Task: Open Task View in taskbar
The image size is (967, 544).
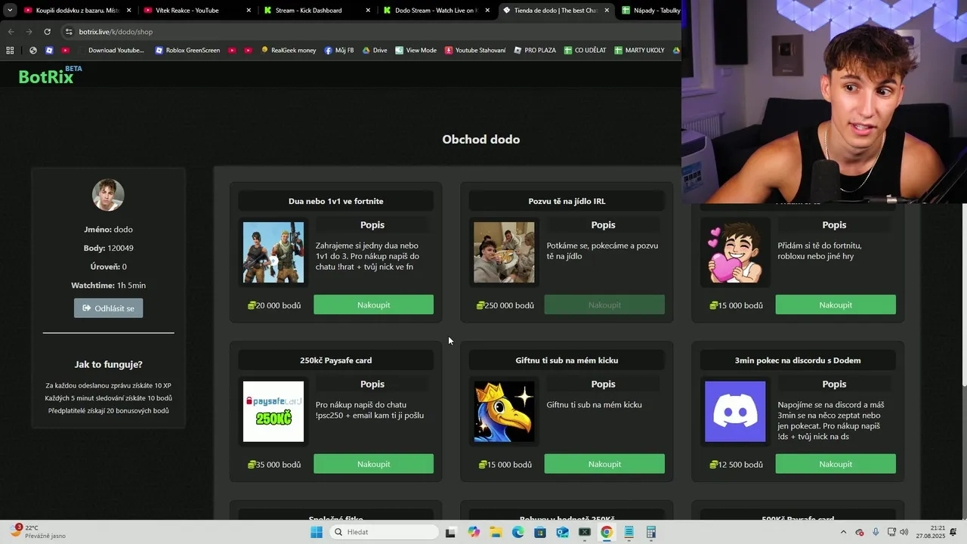Action: tap(450, 532)
